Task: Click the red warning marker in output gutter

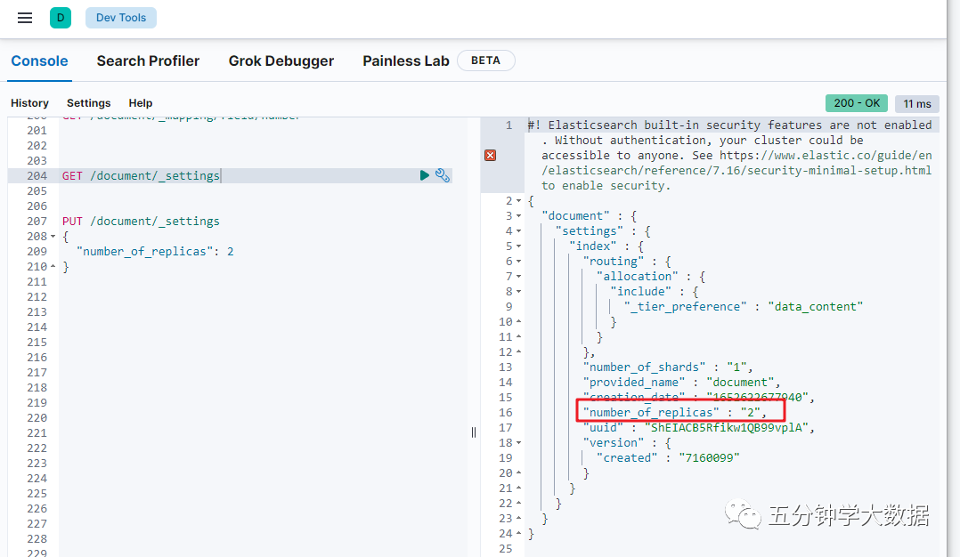Action: 490,155
